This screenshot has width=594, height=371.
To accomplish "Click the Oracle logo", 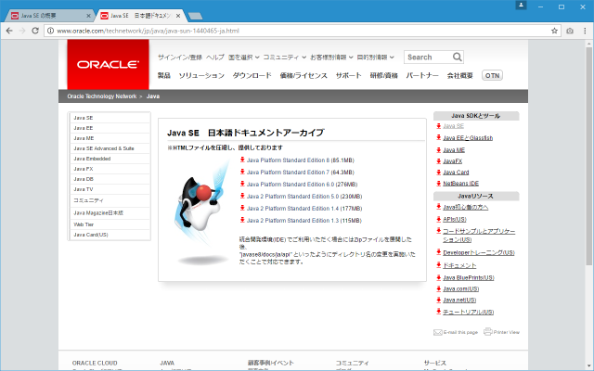I will [108, 64].
